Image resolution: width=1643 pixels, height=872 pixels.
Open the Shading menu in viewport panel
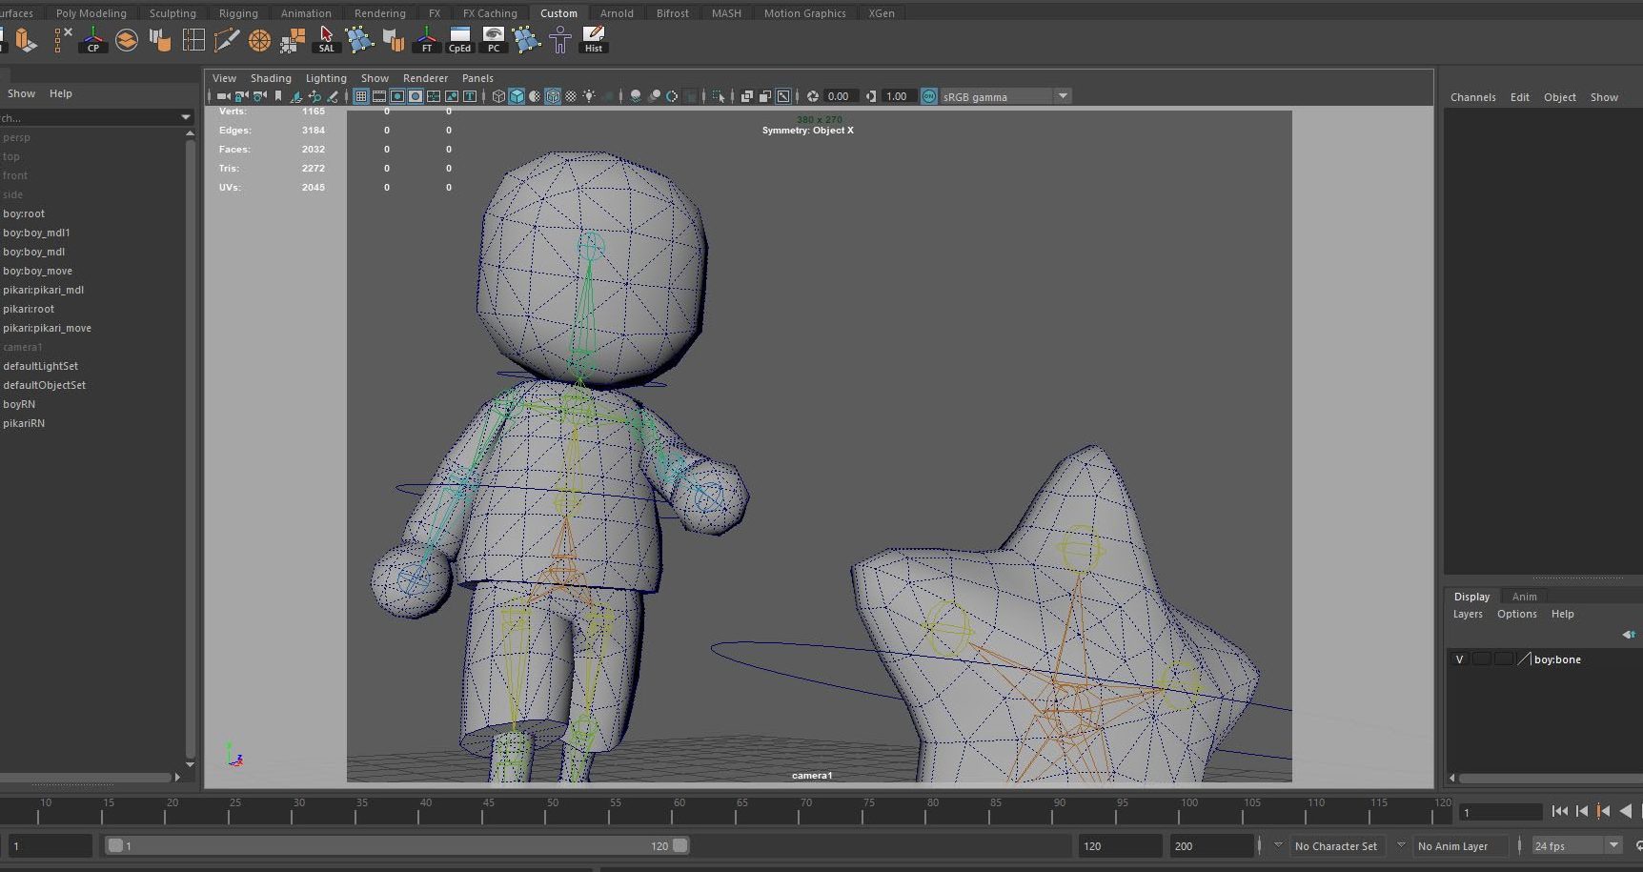point(271,78)
